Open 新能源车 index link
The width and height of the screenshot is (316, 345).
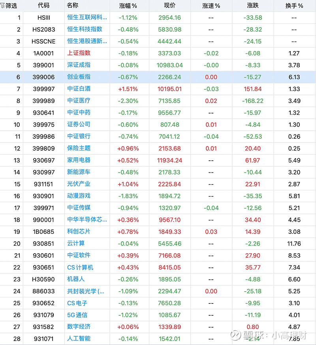click(79, 172)
